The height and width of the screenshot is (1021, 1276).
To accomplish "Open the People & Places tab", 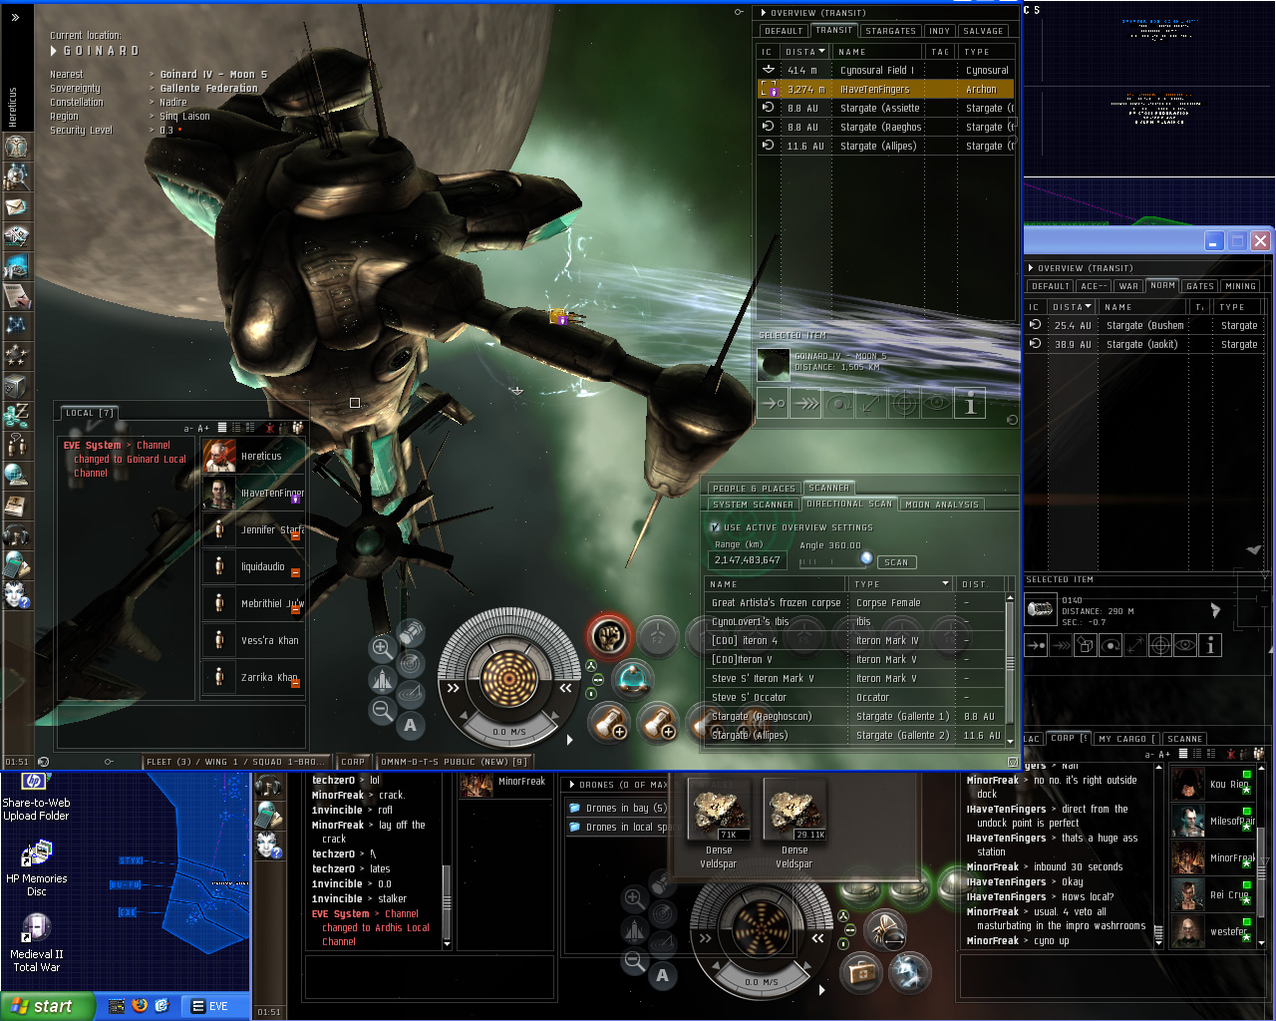I will [754, 489].
